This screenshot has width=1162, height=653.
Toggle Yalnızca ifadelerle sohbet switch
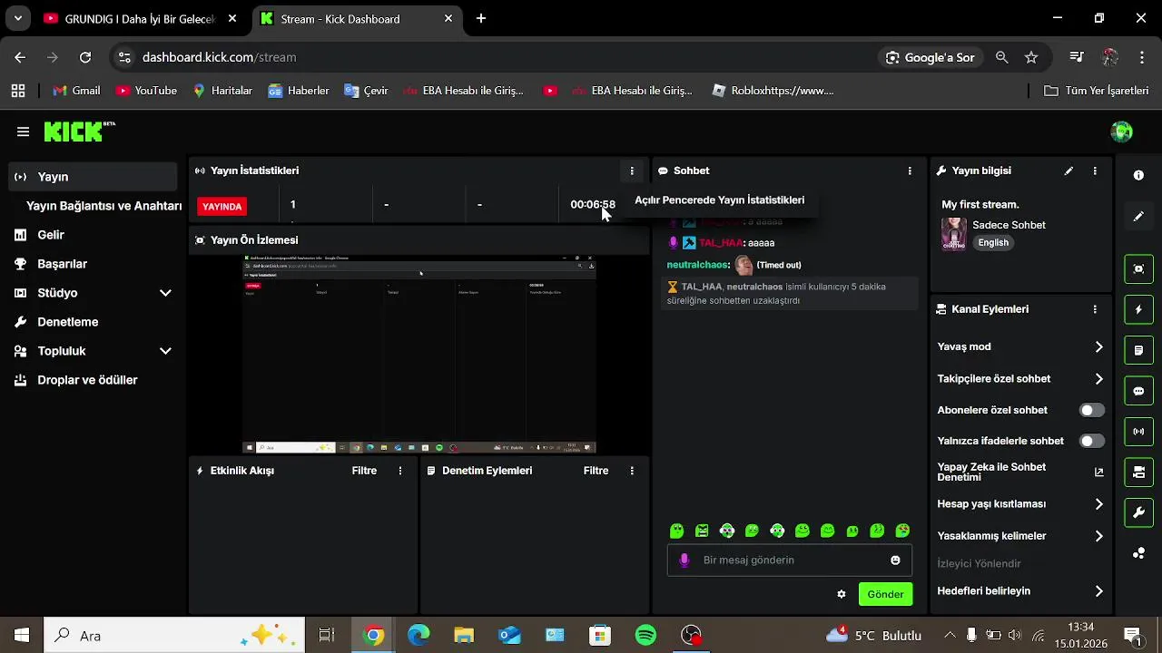tap(1092, 441)
